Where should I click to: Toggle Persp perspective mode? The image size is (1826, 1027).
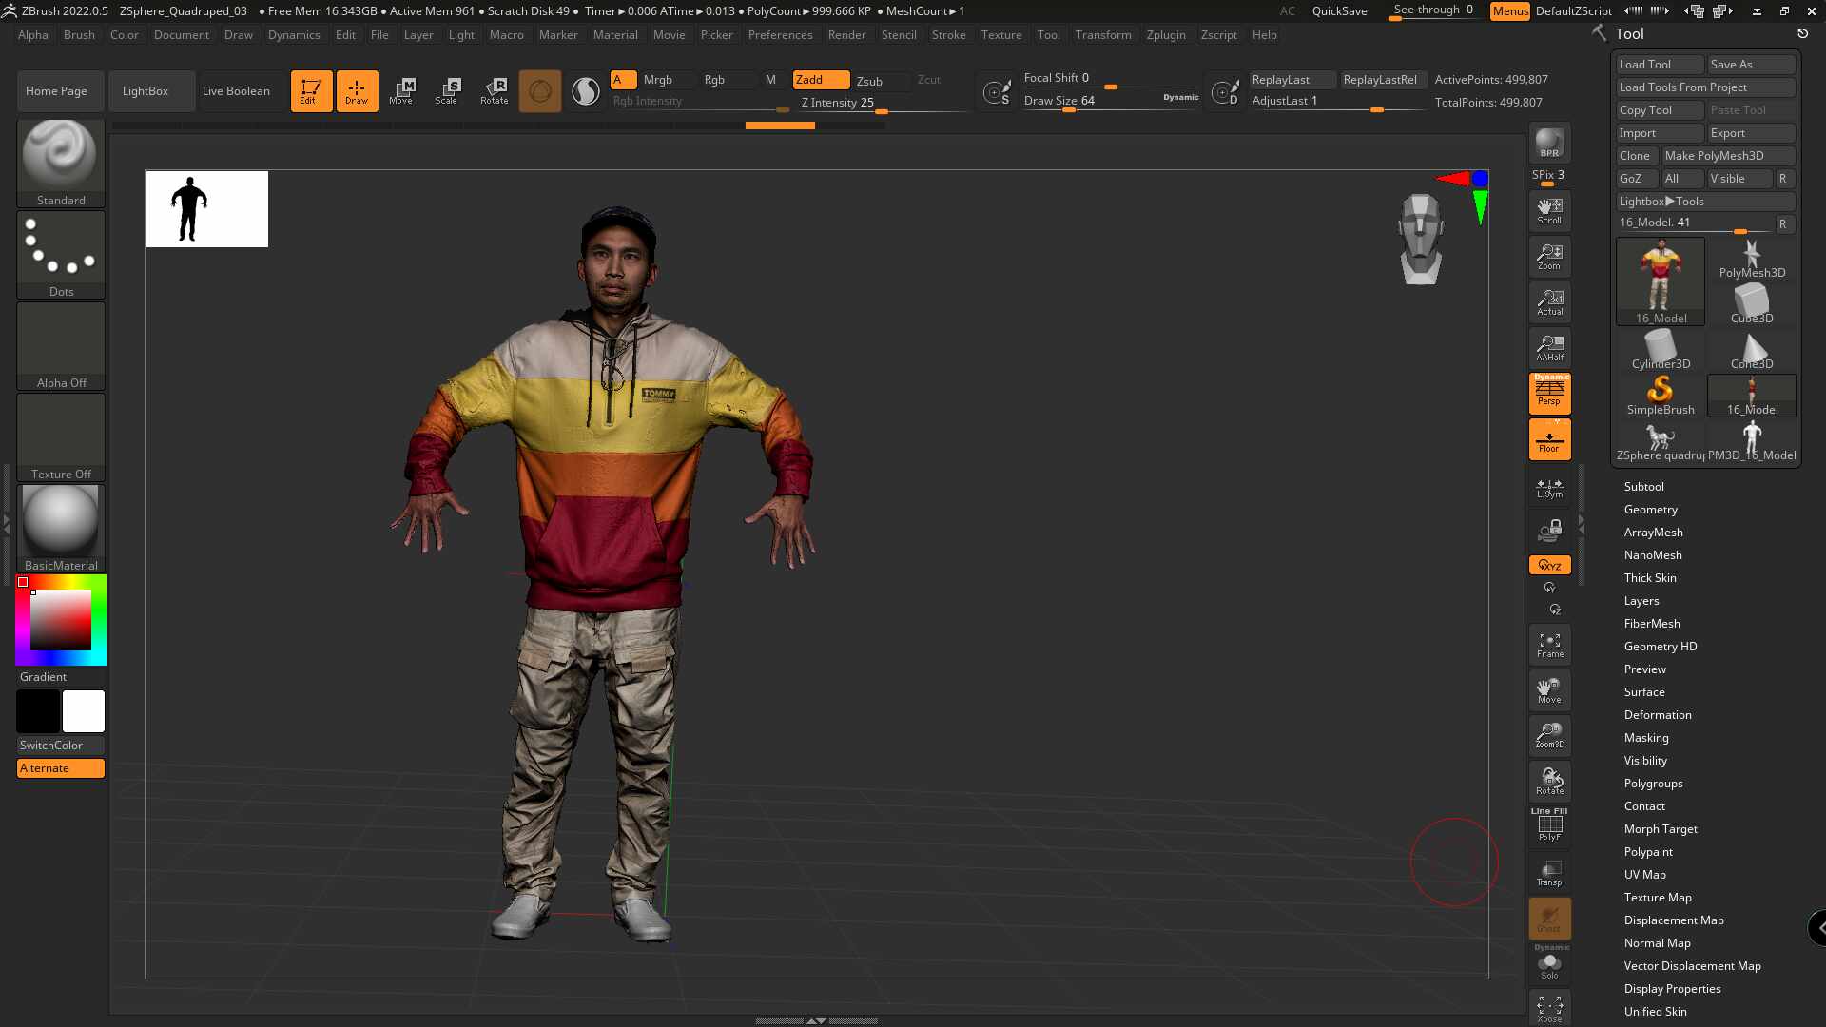1549,392
